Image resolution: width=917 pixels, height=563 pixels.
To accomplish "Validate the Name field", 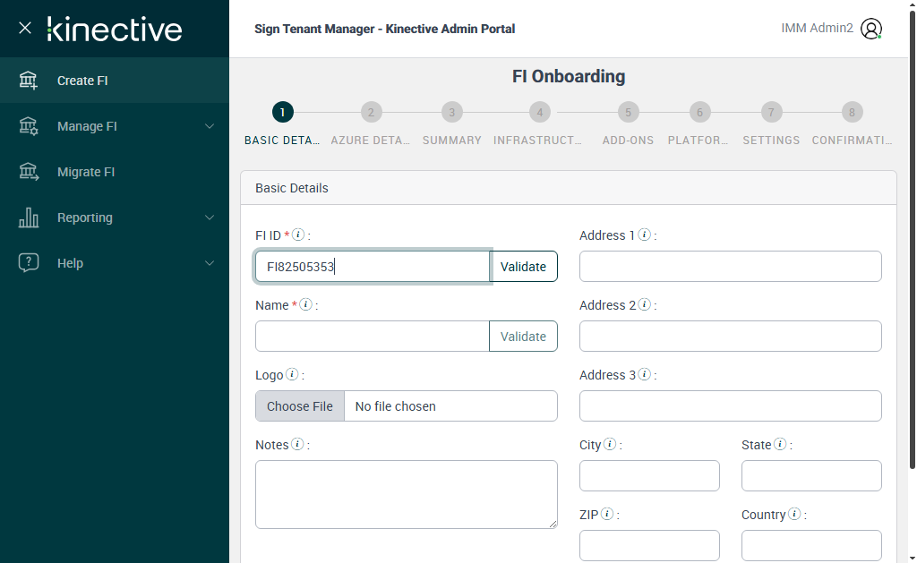I will (x=523, y=337).
